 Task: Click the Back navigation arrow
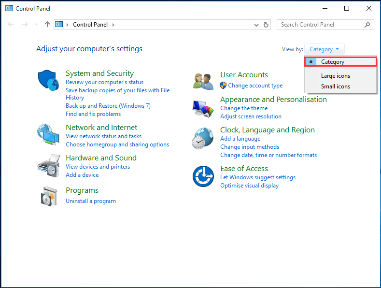11,24
